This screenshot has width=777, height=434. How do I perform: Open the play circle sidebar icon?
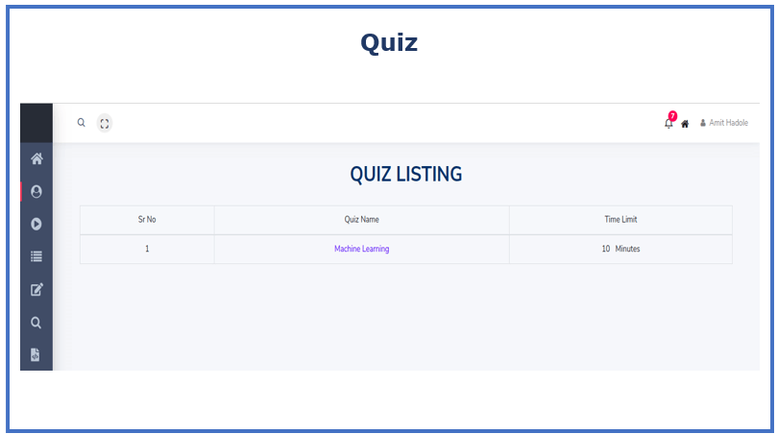click(x=36, y=224)
